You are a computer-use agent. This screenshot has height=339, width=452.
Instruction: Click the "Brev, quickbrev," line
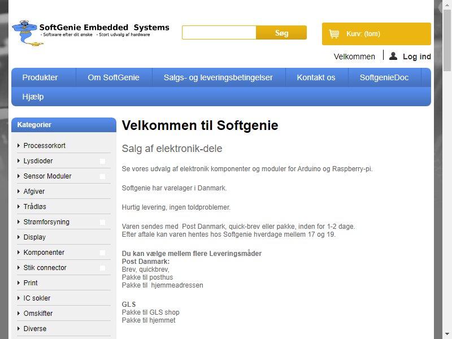(x=146, y=270)
